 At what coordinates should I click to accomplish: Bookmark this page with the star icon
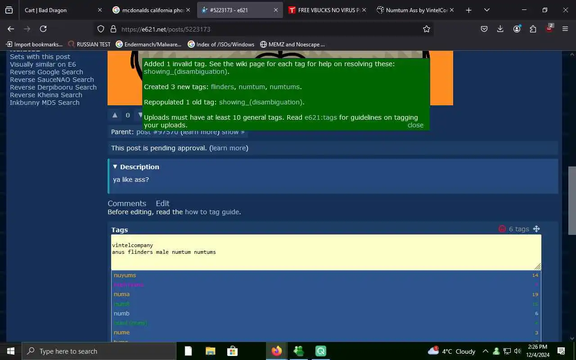click(x=427, y=29)
